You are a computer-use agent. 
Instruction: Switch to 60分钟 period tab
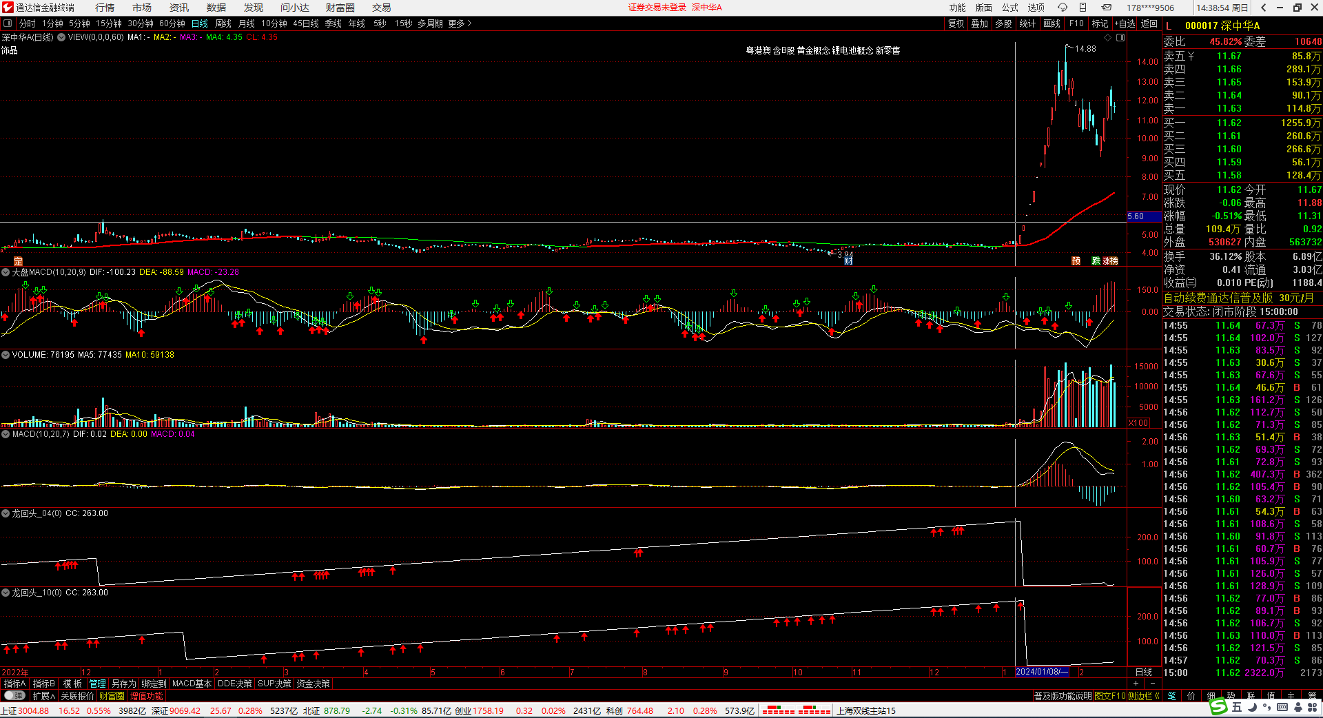point(172,23)
